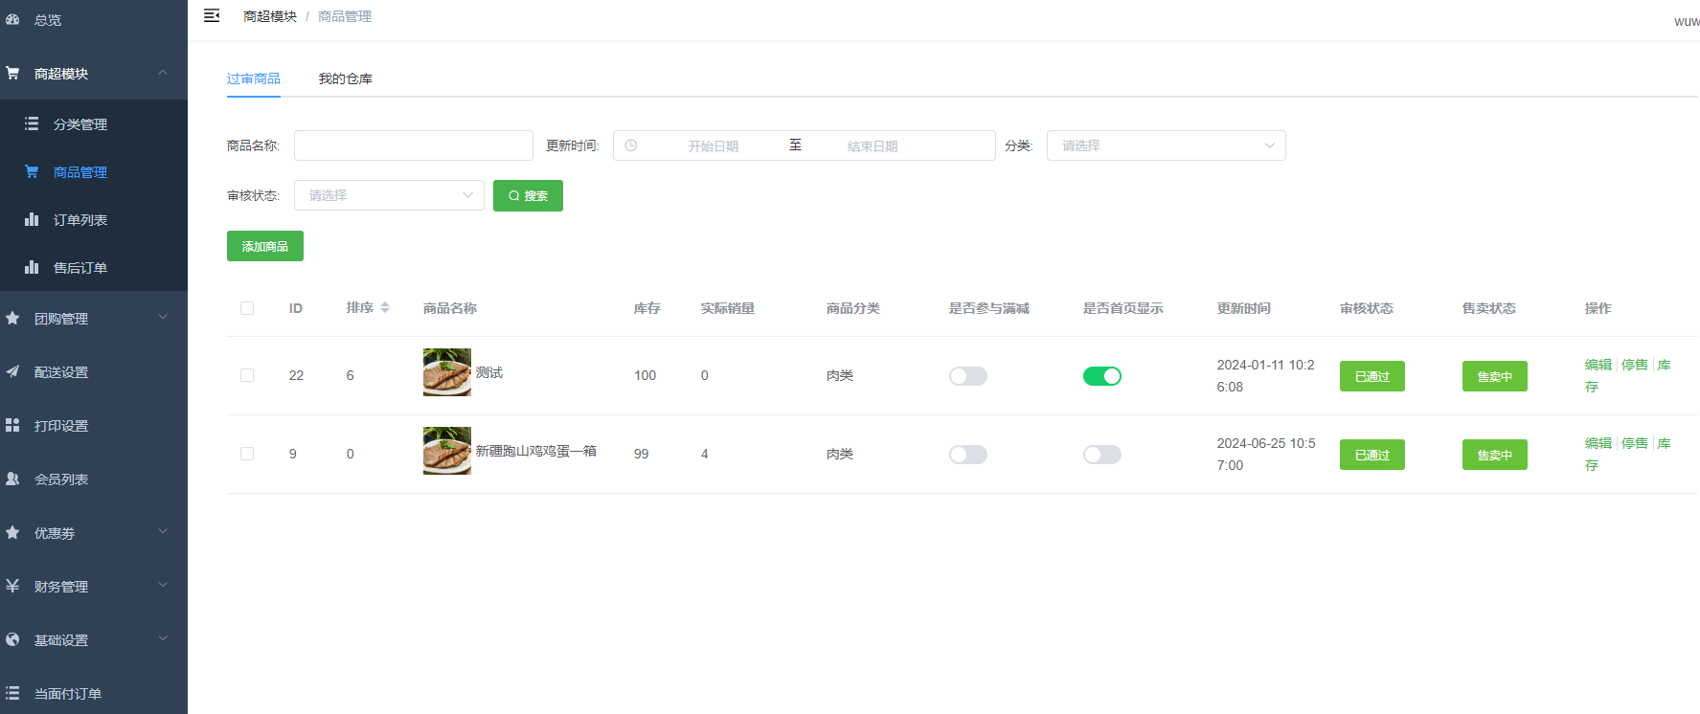Click the sidebar collapse hamburger icon
Screen dimensions: 1700x714
point(212,16)
